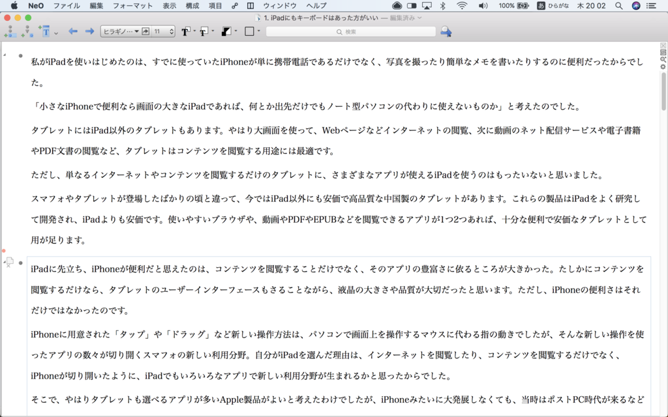Viewport: 668px width, 417px height.
Task: Click the find next magnifier arrow icon
Action: (x=446, y=31)
